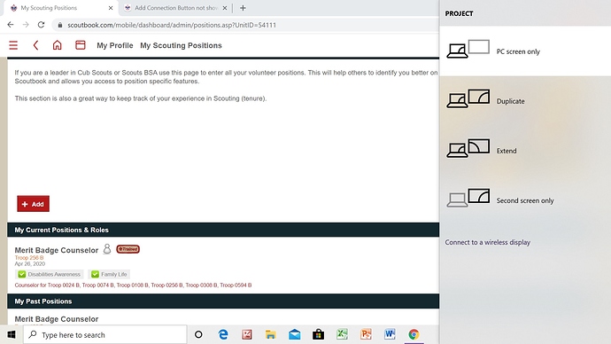Open the Scoutbook home icon
The height and width of the screenshot is (344, 611).
click(x=58, y=45)
